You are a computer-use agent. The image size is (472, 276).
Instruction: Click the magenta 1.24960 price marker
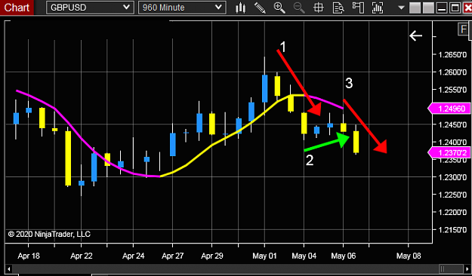click(x=449, y=109)
